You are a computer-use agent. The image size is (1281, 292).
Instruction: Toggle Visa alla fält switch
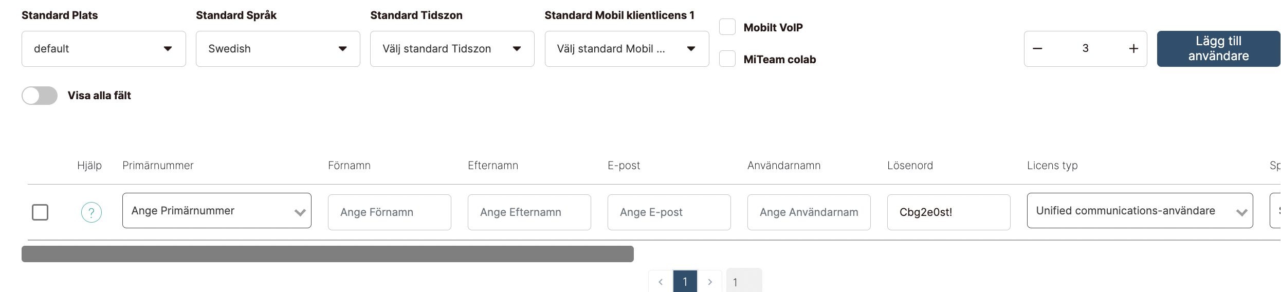coord(40,96)
